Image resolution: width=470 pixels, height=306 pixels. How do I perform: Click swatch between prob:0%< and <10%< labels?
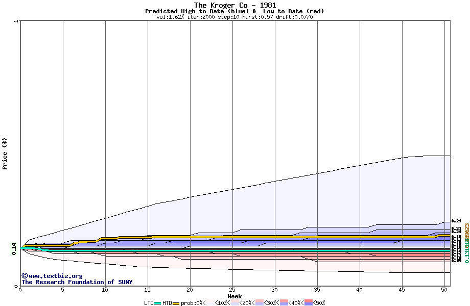[x=210, y=303]
